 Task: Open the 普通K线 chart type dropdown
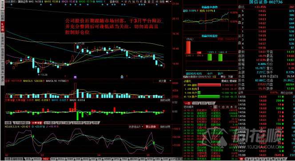click(x=116, y=1)
